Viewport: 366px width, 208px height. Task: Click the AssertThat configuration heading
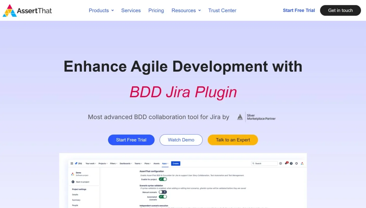tap(152, 171)
